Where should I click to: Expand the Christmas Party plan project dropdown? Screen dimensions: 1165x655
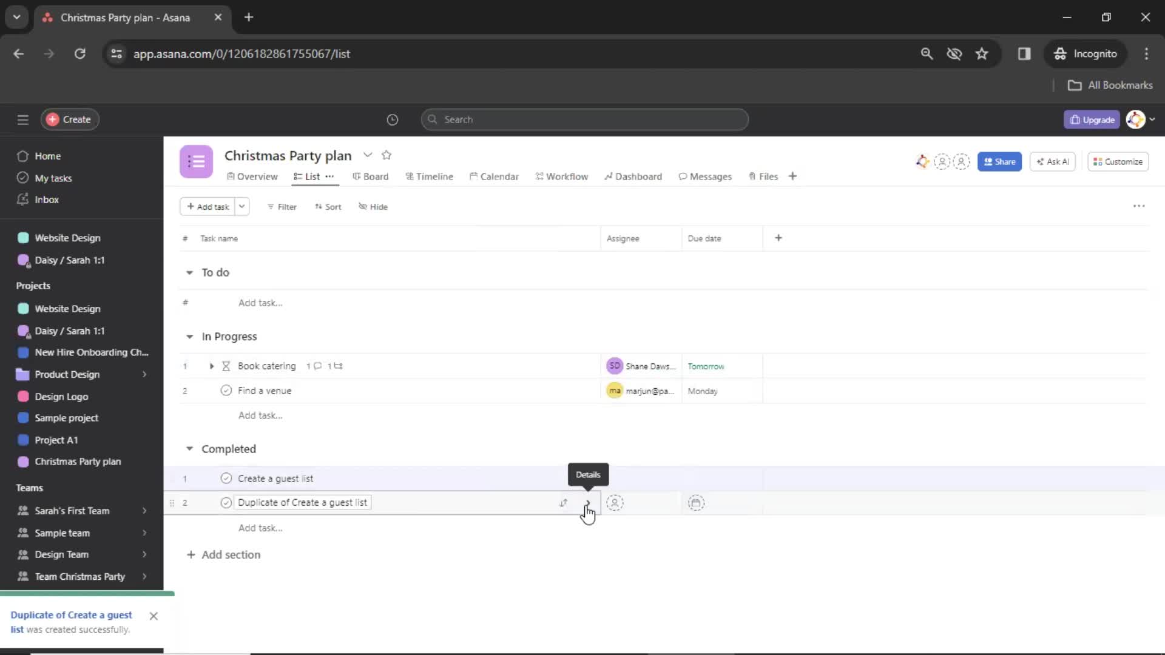coord(367,155)
